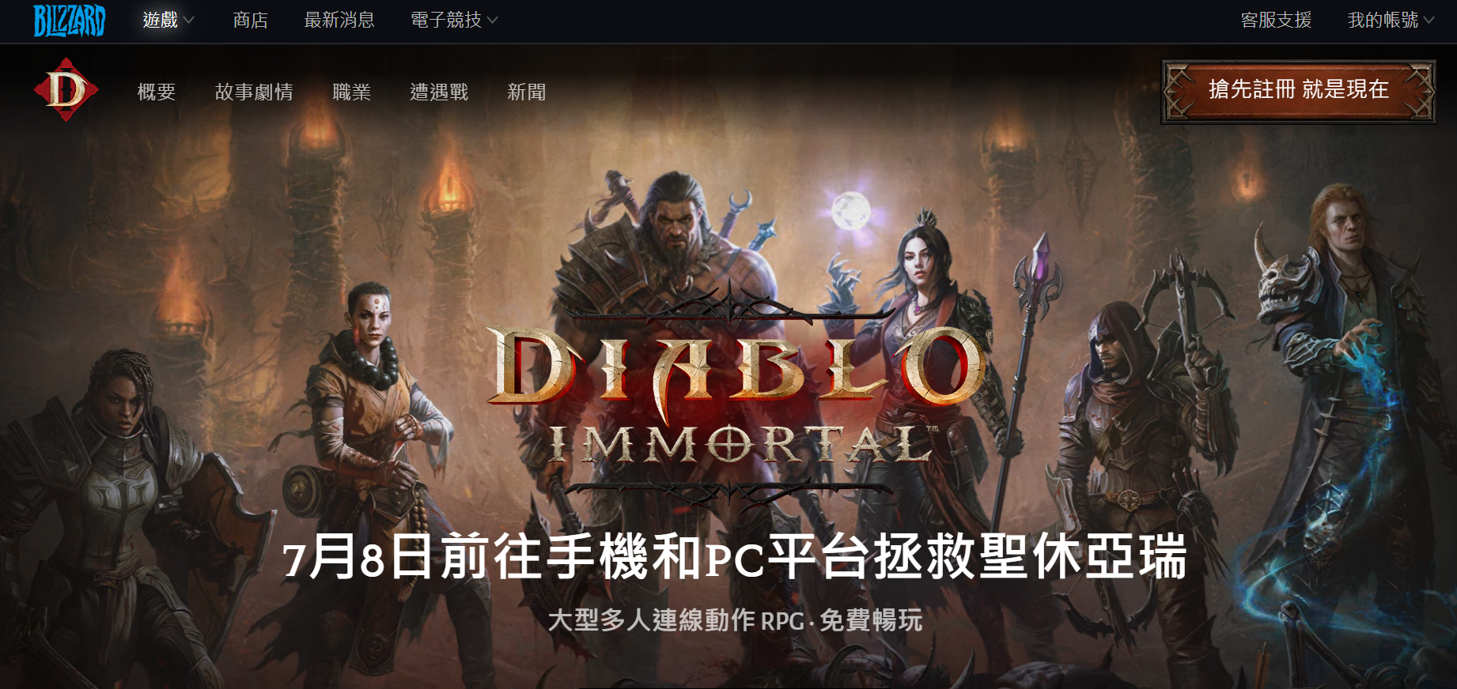
Task: Open the 電子競技 esports dropdown
Action: 454,20
